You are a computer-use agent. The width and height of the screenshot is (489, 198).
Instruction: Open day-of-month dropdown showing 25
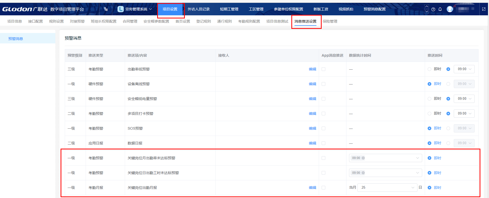click(387, 188)
